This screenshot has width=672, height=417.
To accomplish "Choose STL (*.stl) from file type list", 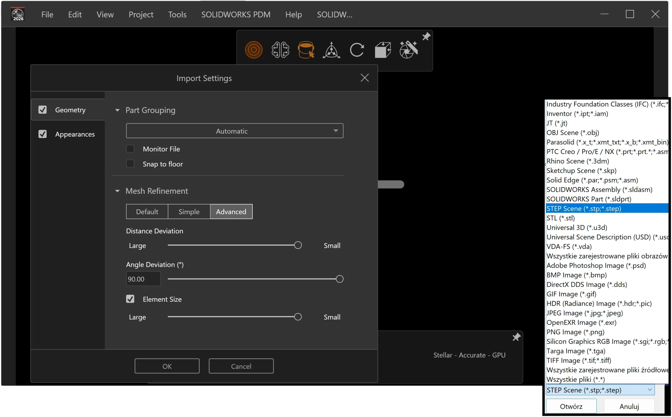I will click(607, 218).
